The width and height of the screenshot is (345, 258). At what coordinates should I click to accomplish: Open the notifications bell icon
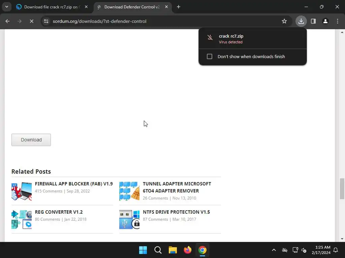[x=336, y=250]
